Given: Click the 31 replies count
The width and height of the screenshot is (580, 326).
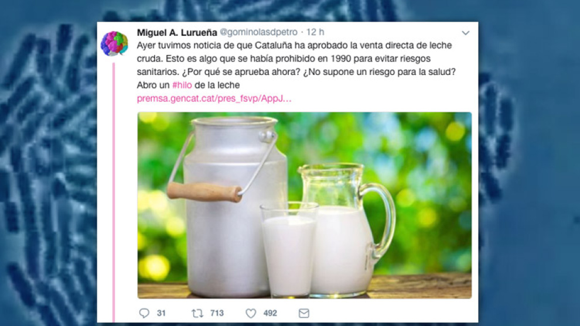Looking at the screenshot, I should (x=161, y=314).
